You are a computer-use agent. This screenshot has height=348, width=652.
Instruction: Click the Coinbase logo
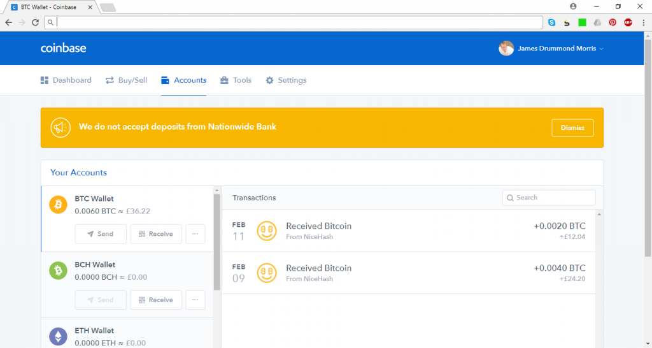(x=63, y=48)
